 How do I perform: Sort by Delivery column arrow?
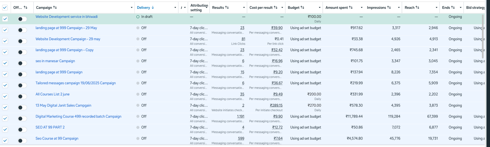[153, 7]
